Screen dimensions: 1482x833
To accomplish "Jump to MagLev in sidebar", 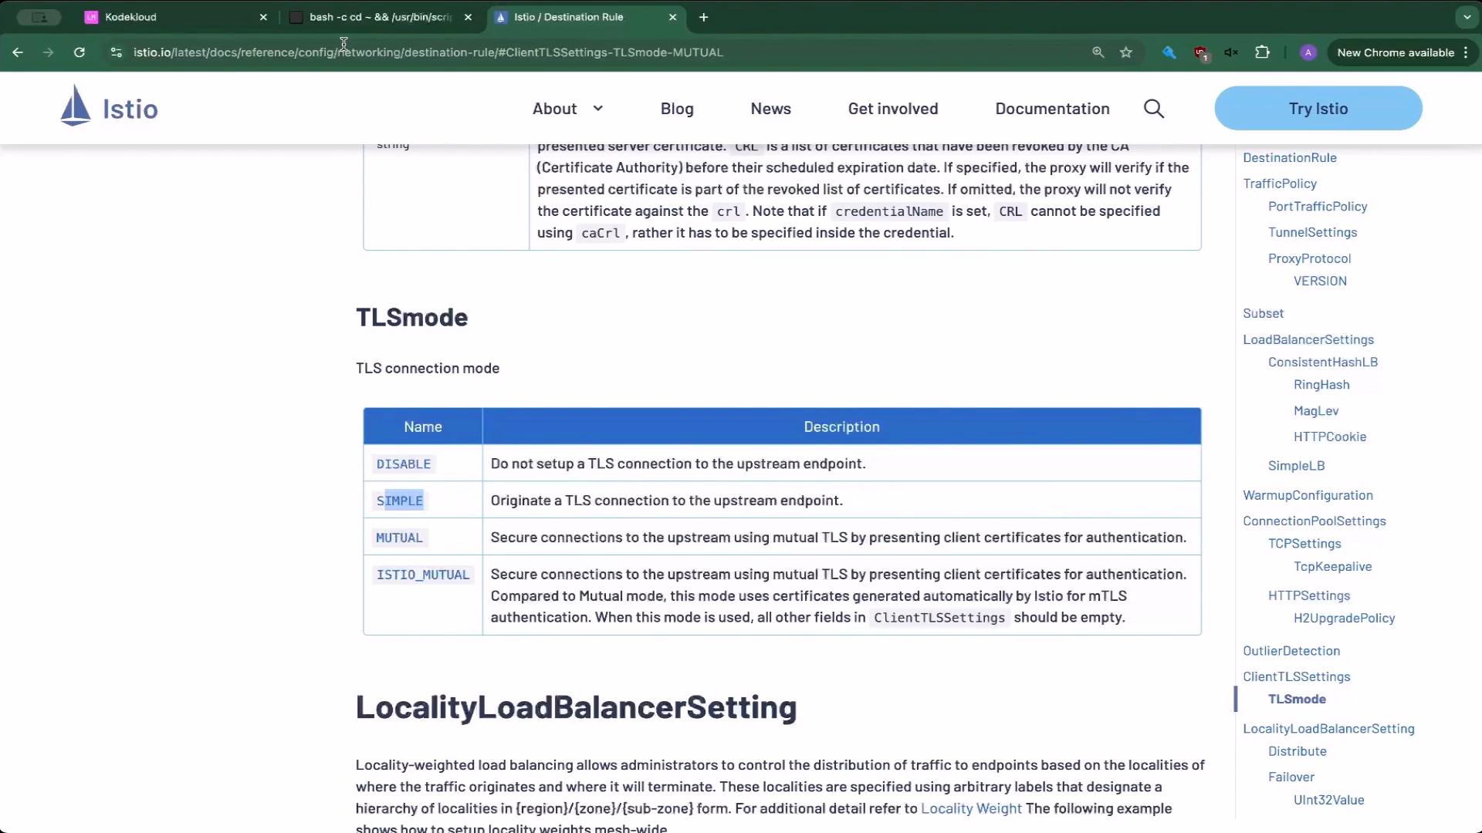I will 1315,411.
